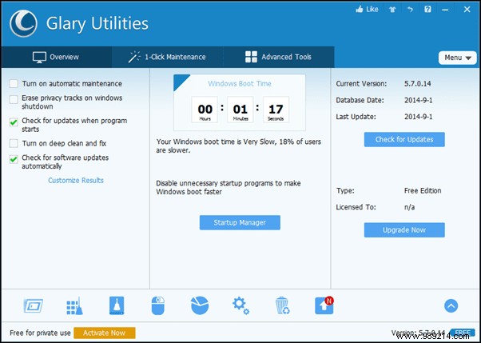This screenshot has height=343, width=481.
Task: Launch the Disk Cleaner screen icon in bottom bar
Action: pos(33,306)
